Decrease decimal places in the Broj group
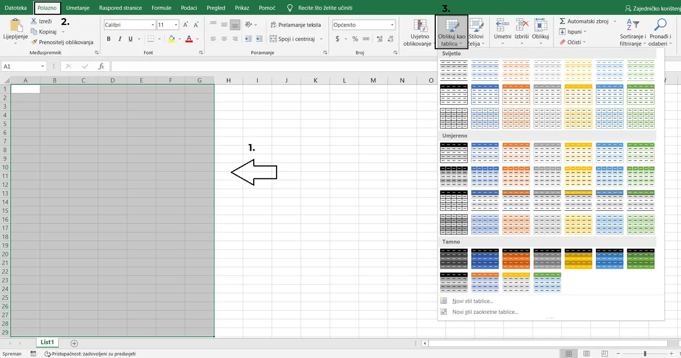The height and width of the screenshot is (358, 681). [391, 39]
